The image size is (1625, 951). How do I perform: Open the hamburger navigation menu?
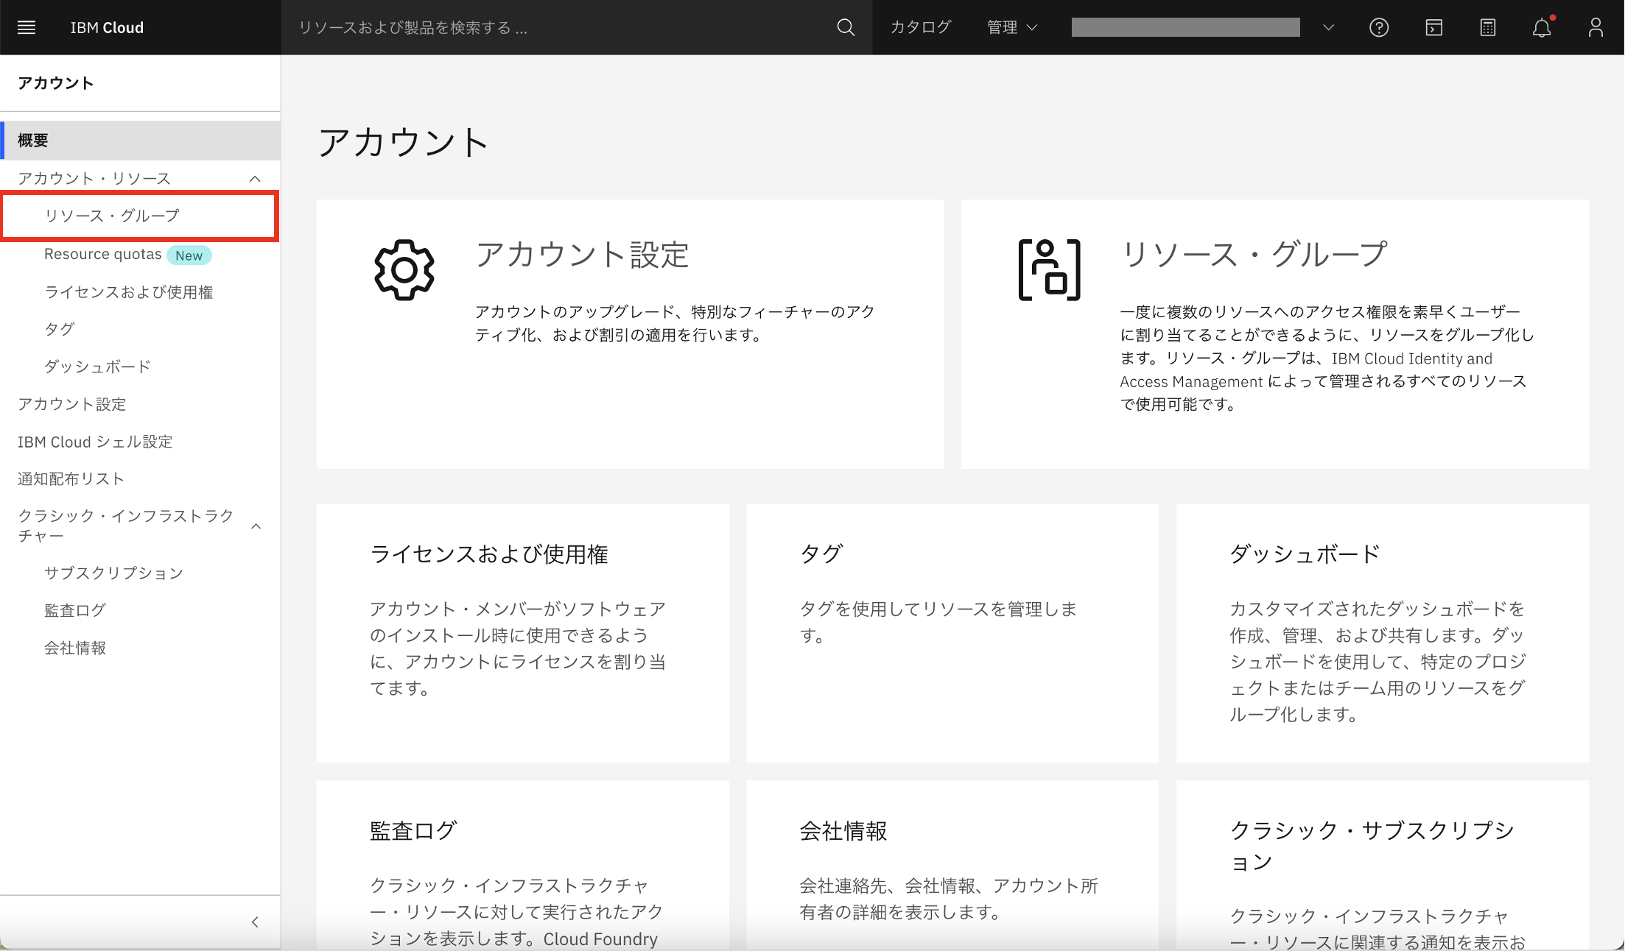27,27
